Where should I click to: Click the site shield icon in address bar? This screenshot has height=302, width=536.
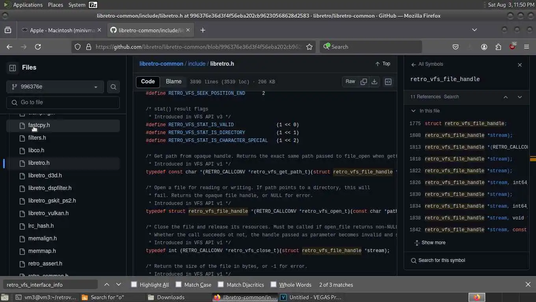(x=78, y=47)
